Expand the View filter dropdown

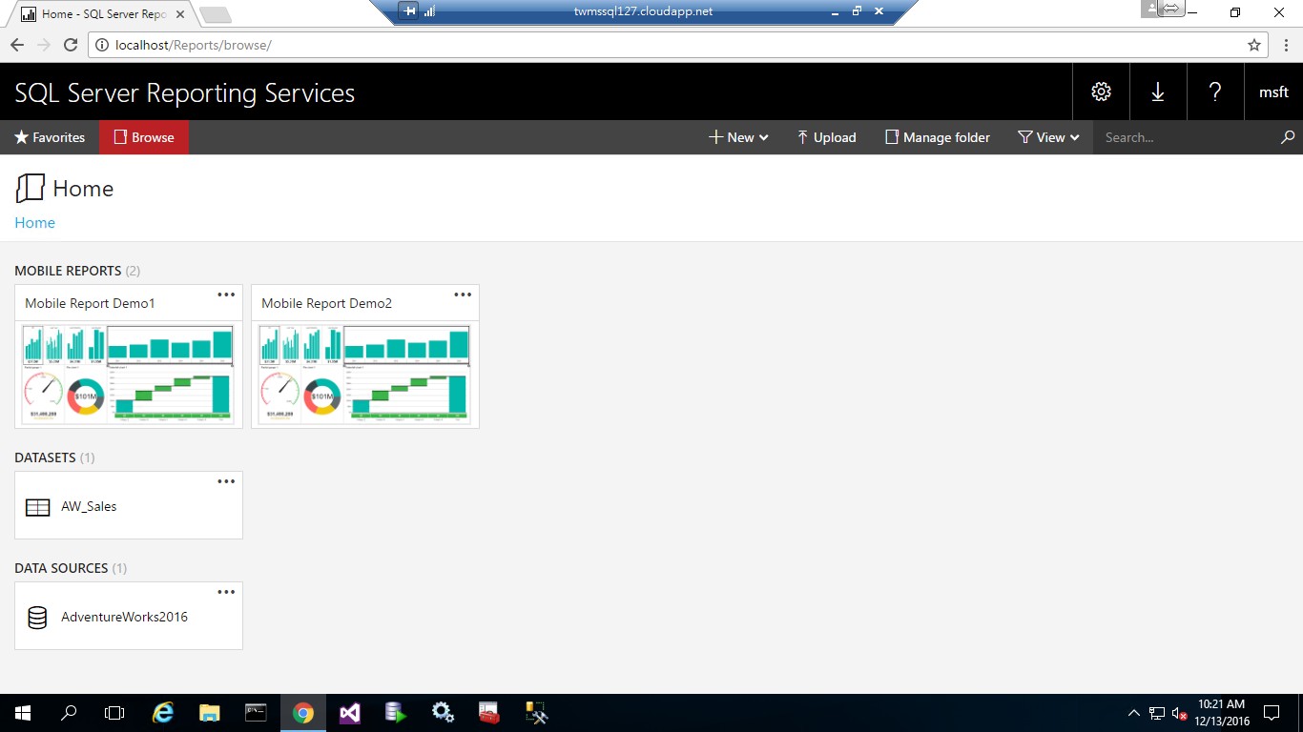[1048, 137]
